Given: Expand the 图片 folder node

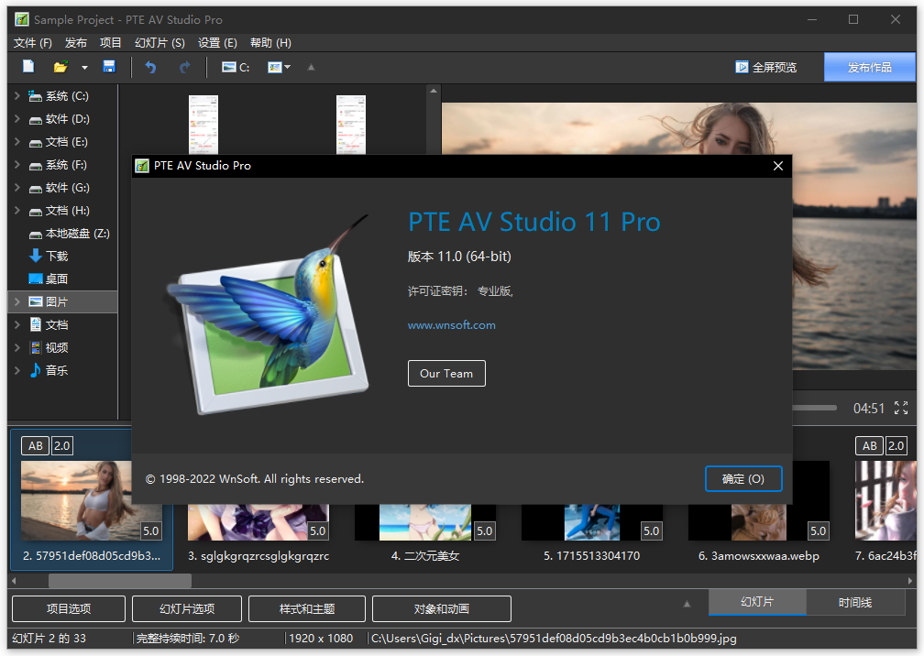Looking at the screenshot, I should pyautogui.click(x=17, y=301).
